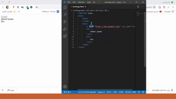
Task: Click the selected href attribute in line 6
Action: [x=91, y=26]
